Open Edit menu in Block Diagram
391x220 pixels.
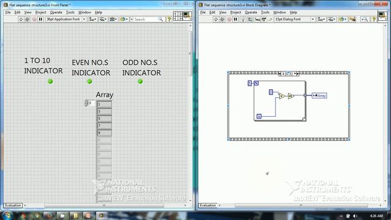tap(212, 12)
